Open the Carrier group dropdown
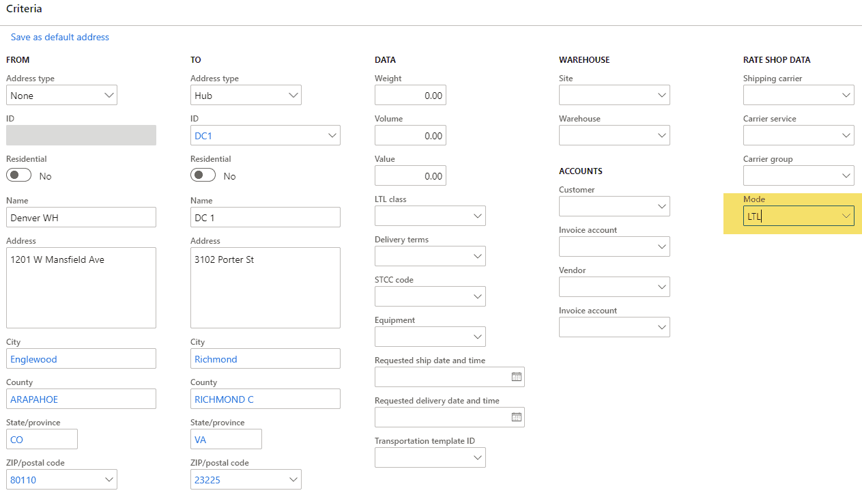Screen dimensions: 862x495 click(846, 176)
